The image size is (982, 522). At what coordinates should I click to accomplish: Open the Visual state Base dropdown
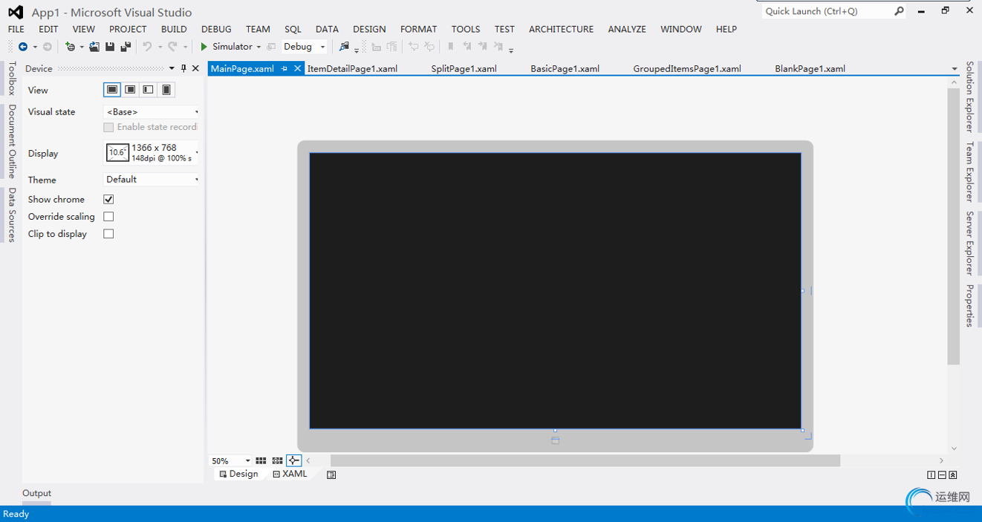pos(152,111)
